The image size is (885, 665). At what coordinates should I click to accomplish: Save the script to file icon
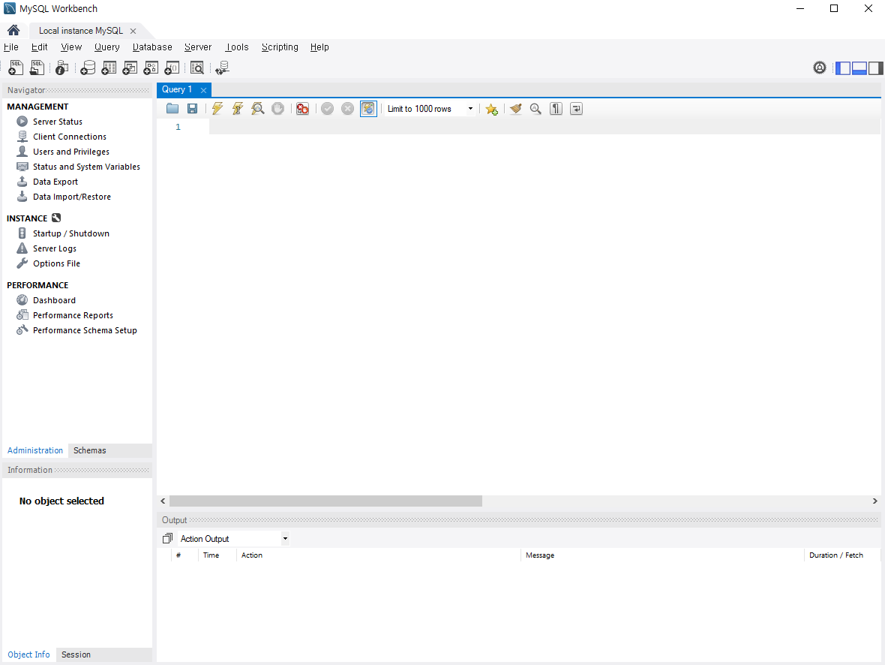193,109
